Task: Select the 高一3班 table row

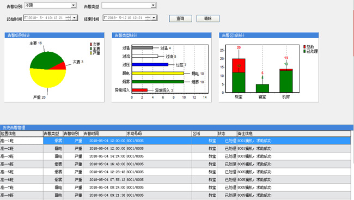Action: pyautogui.click(x=175, y=156)
